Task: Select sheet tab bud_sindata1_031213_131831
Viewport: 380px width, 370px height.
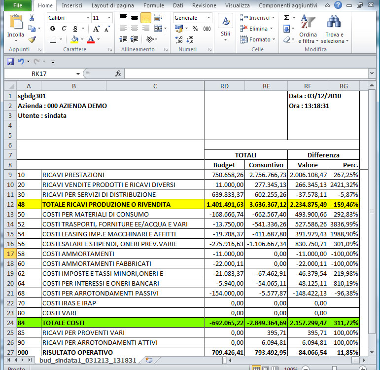Action: (88, 360)
